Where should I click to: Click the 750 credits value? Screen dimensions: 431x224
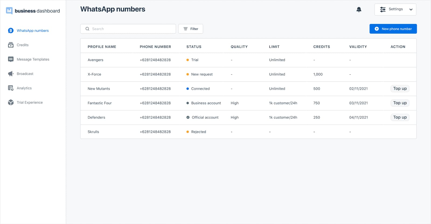[x=317, y=103]
